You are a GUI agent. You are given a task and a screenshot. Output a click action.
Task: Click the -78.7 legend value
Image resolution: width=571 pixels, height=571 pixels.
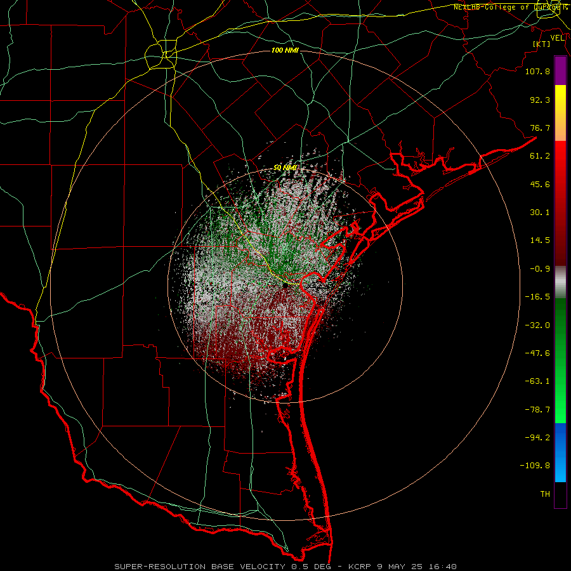[x=537, y=410]
